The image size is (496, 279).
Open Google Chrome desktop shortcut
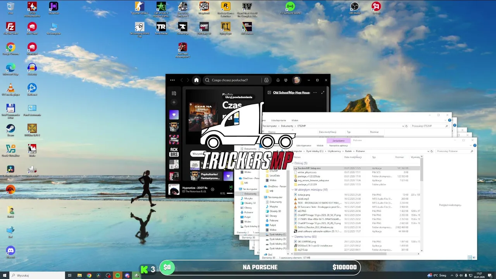[10, 49]
